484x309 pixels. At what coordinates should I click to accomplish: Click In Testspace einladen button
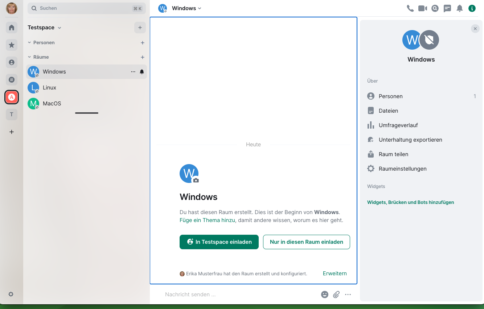click(x=219, y=242)
